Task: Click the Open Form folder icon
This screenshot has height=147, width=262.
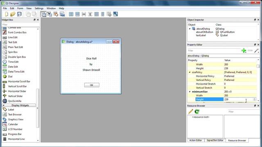Action: click(13, 14)
